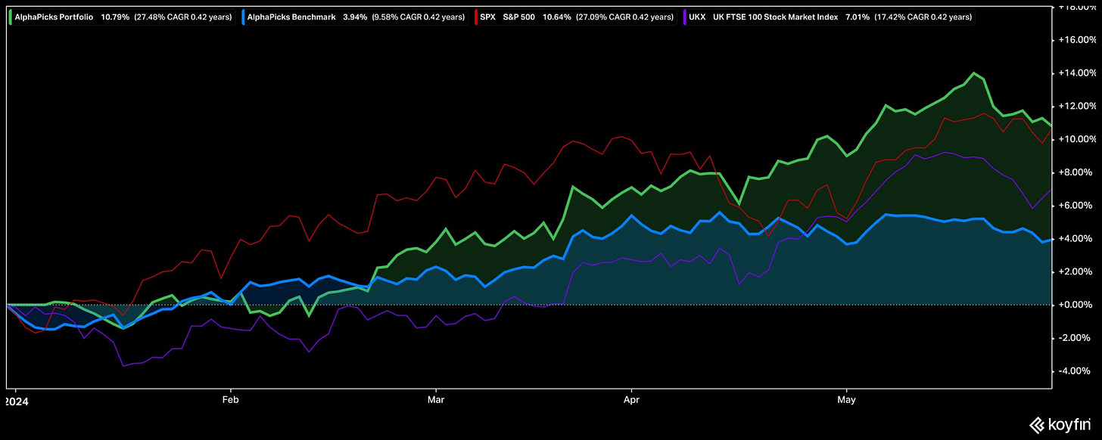Click the Feb label on time axis
1102x440 pixels.
pos(229,400)
